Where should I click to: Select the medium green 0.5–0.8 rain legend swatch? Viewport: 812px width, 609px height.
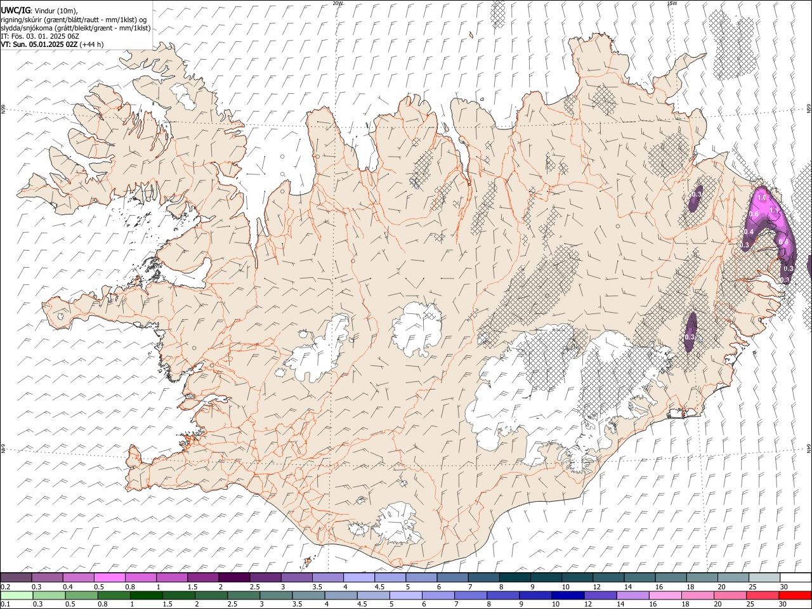tap(82, 595)
